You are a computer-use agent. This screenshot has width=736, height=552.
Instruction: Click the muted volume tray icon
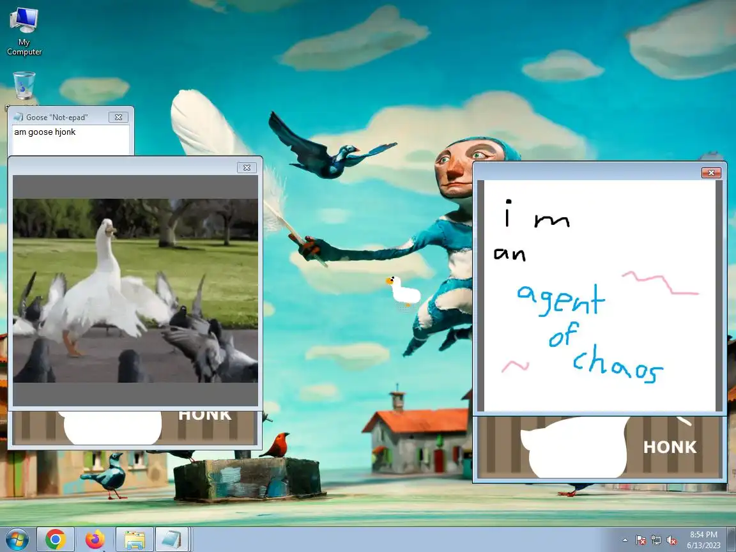click(x=671, y=540)
